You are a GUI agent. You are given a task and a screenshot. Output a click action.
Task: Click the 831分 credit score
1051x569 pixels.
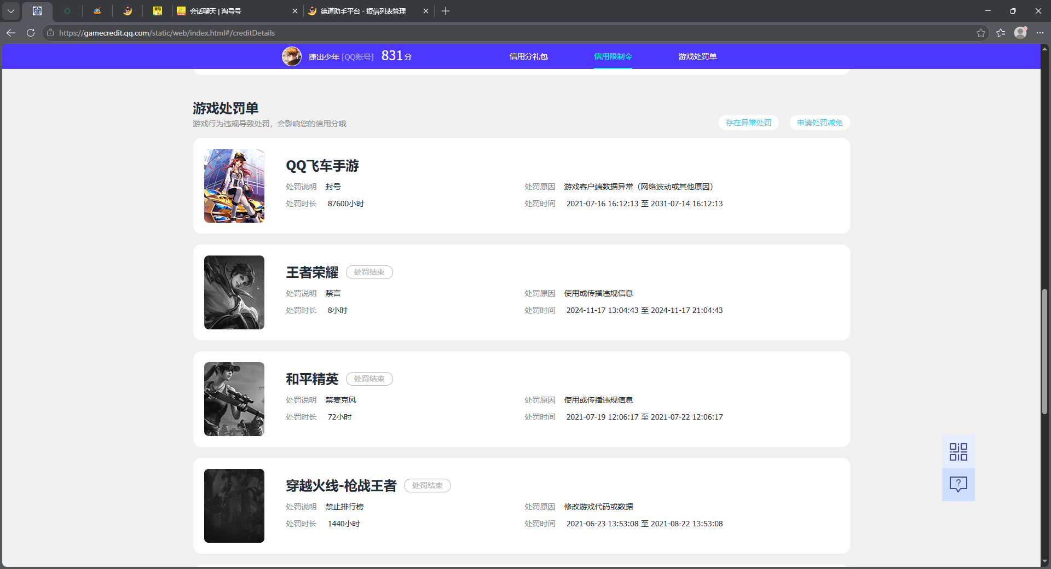coord(397,56)
